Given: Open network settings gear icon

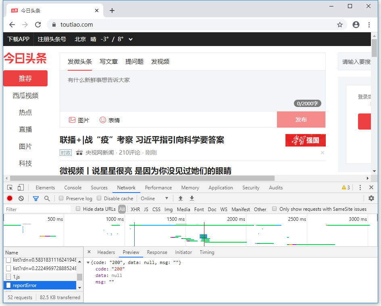Looking at the screenshot, I should (371, 198).
